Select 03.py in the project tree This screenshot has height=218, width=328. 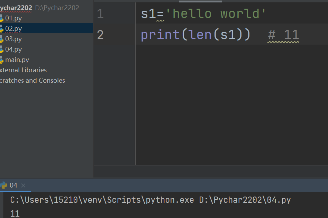point(13,39)
